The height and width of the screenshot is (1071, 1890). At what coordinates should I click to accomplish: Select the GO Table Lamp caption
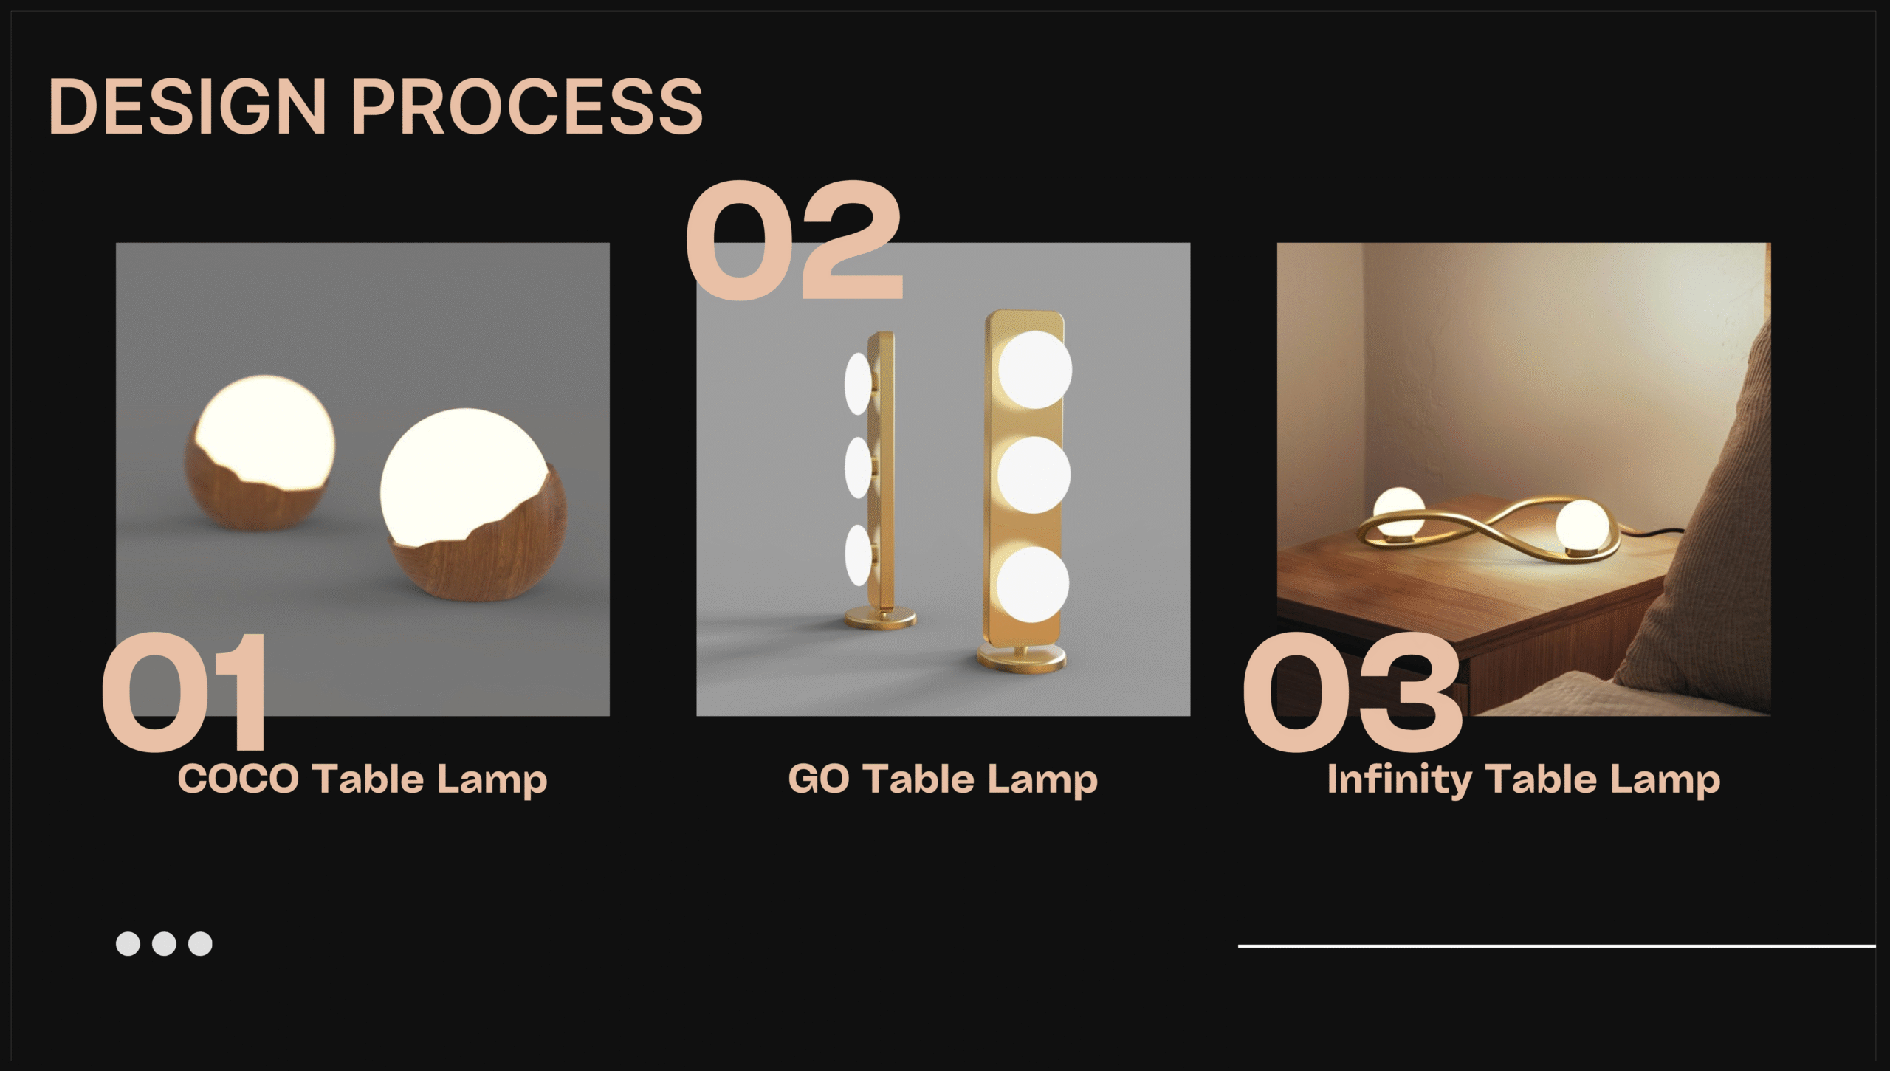coord(943,779)
